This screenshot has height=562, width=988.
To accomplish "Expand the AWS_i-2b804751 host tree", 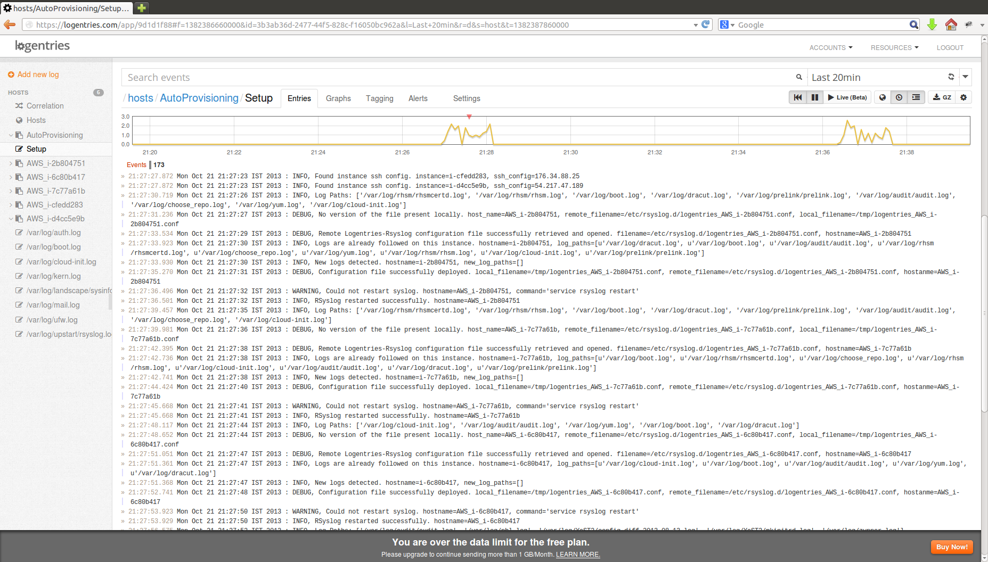I will tap(11, 163).
